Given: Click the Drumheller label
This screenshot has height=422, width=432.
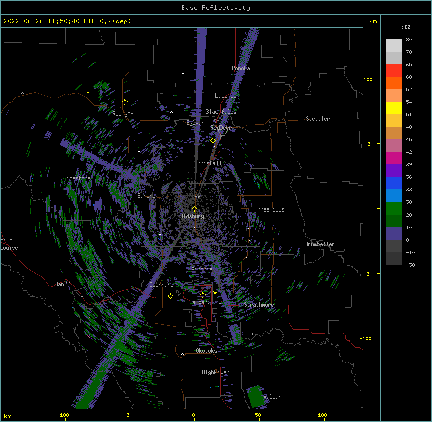Looking at the screenshot, I should (320, 244).
